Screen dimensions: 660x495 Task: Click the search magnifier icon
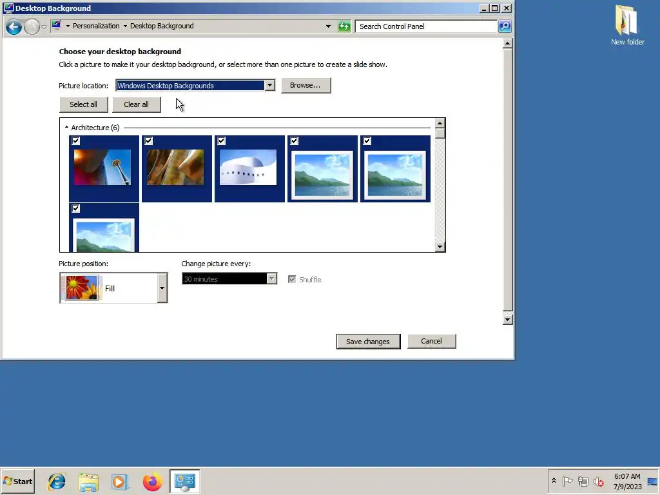(x=505, y=26)
